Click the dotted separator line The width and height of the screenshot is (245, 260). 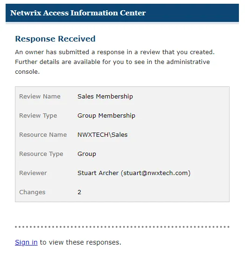[122, 227]
